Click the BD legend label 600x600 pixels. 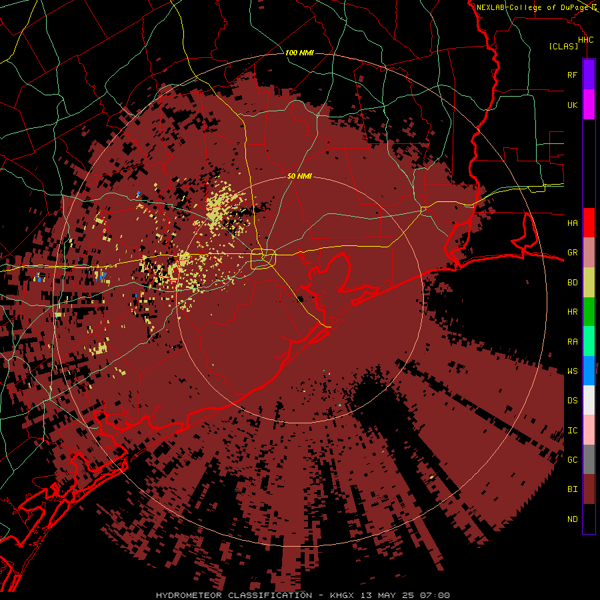pos(572,283)
